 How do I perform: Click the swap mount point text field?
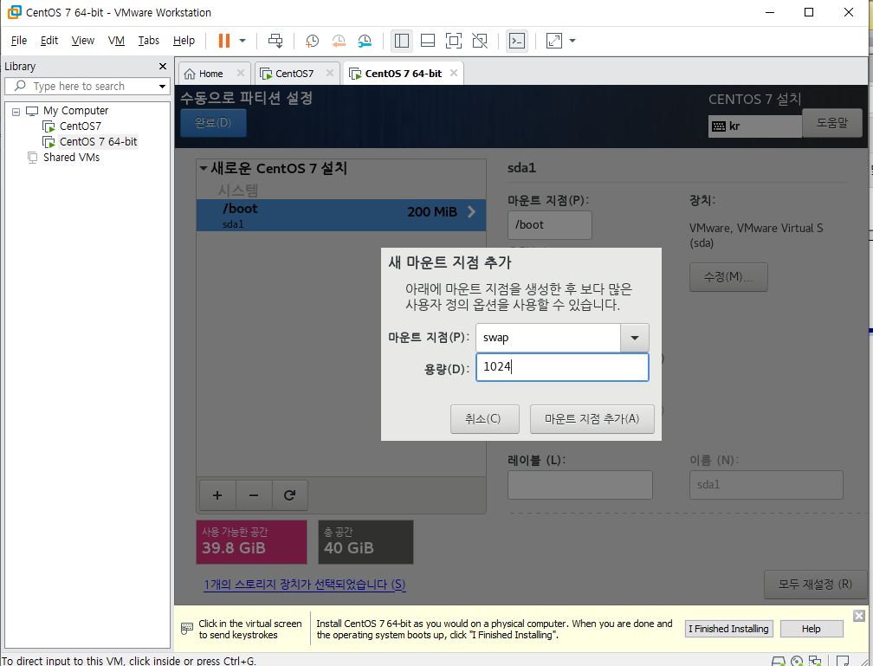(x=548, y=338)
